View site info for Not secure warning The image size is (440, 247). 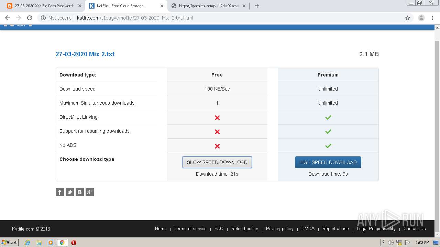[56, 18]
